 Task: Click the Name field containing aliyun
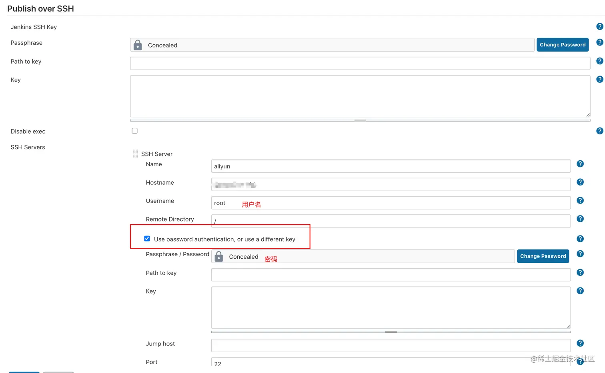click(x=391, y=166)
